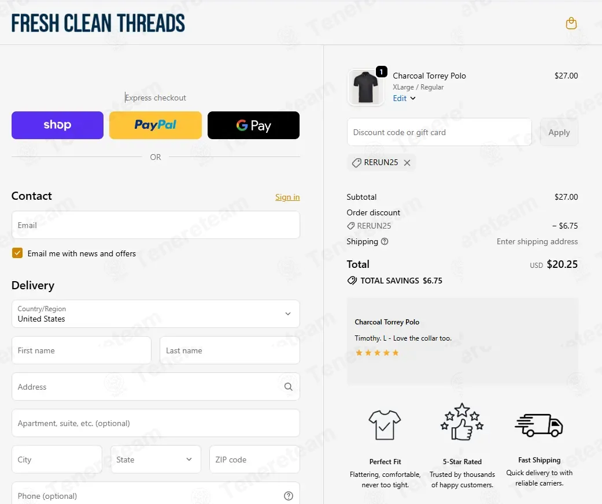Open the shopping bag cart icon
Screen dimensions: 602x504
[571, 23]
